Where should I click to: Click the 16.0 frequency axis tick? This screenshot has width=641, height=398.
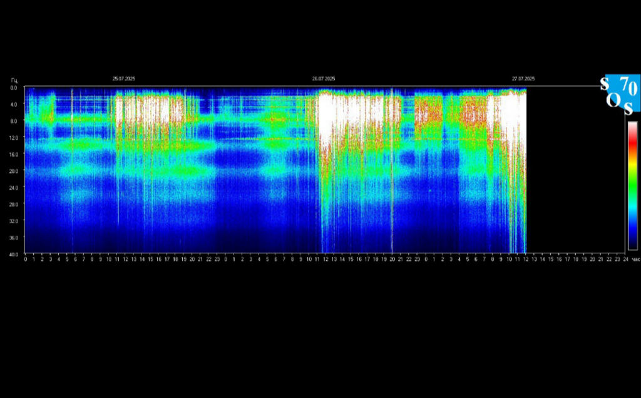[13, 154]
